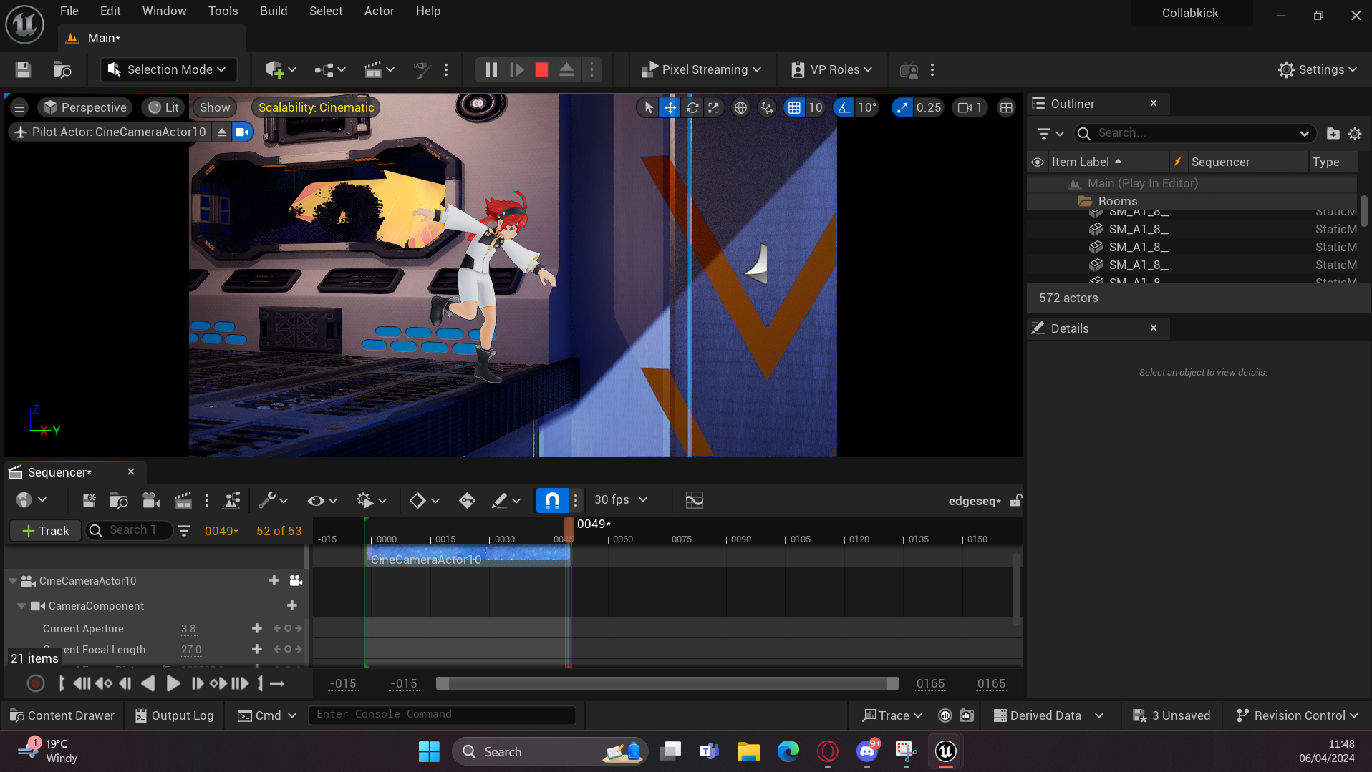The image size is (1372, 772).
Task: Open the Actor menu
Action: tap(379, 11)
